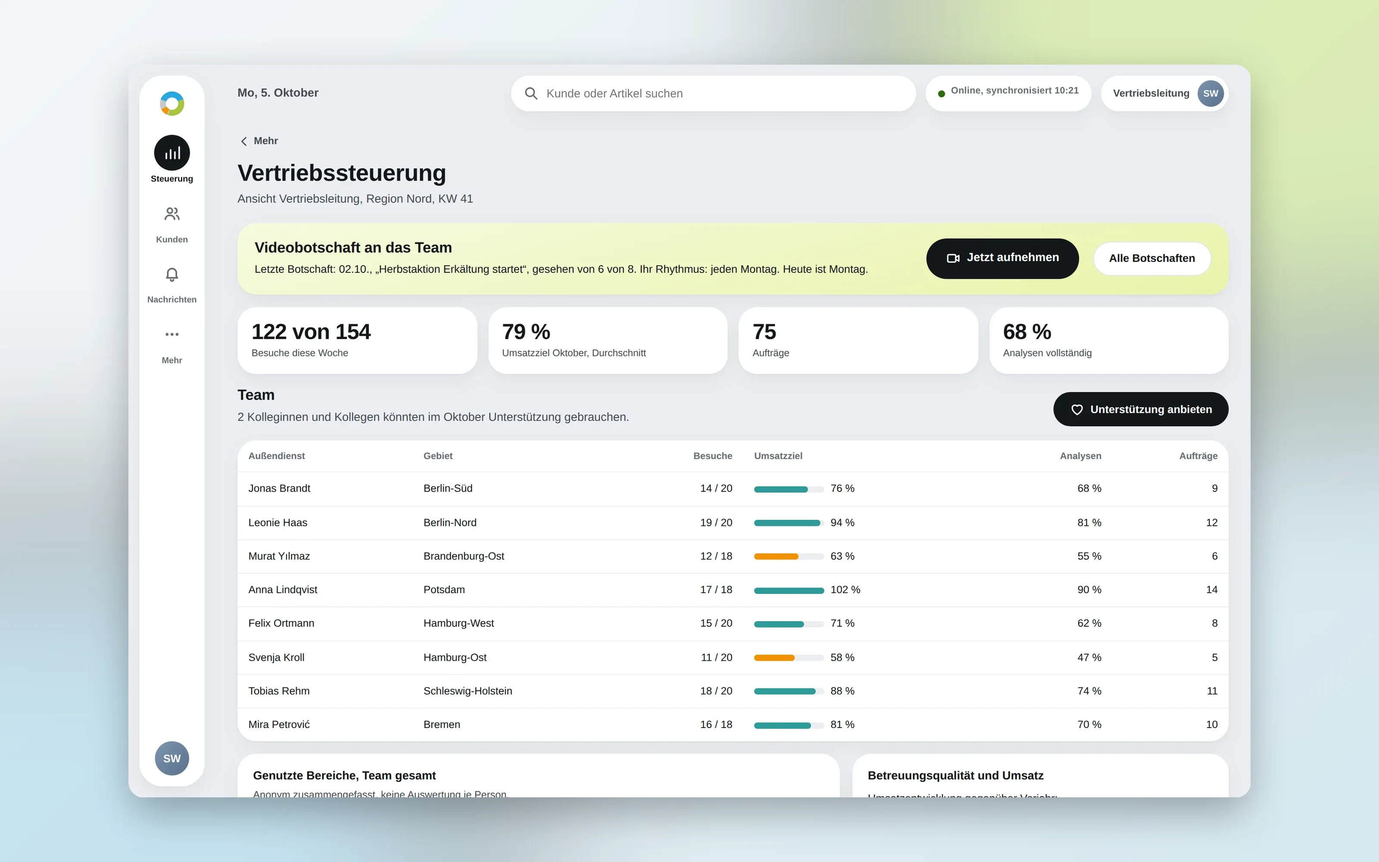
Task: Select Svenja Kroll in the team table
Action: click(276, 657)
